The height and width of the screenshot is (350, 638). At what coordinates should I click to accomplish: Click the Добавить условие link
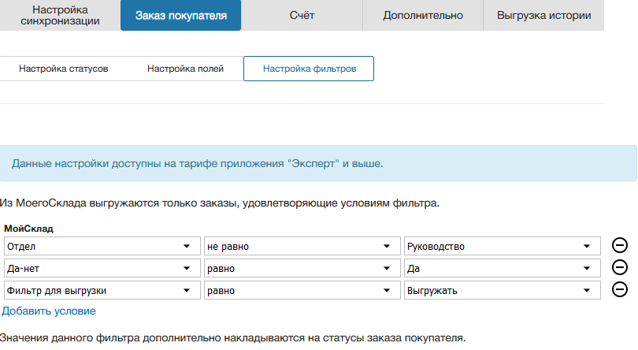[49, 311]
